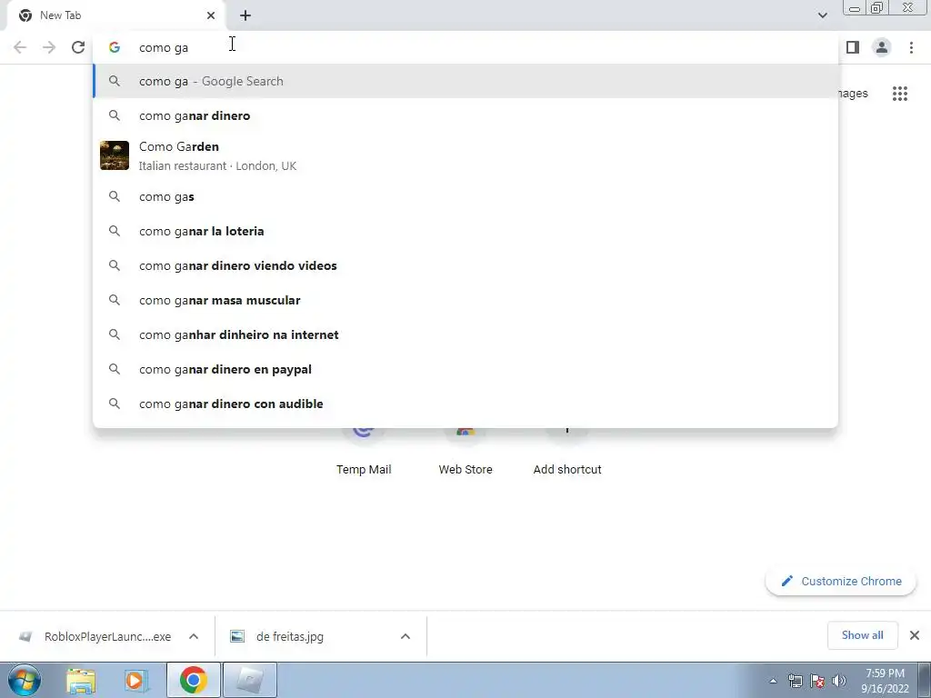This screenshot has width=931, height=698.
Task: Choose suggestion 'como ganar dinero con audible'
Action: 465,403
